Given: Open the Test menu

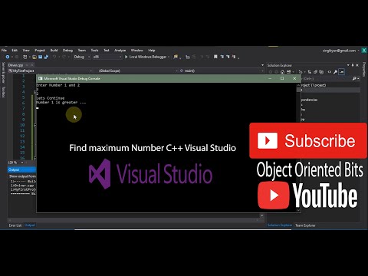Looking at the screenshot, I should click(x=107, y=51).
